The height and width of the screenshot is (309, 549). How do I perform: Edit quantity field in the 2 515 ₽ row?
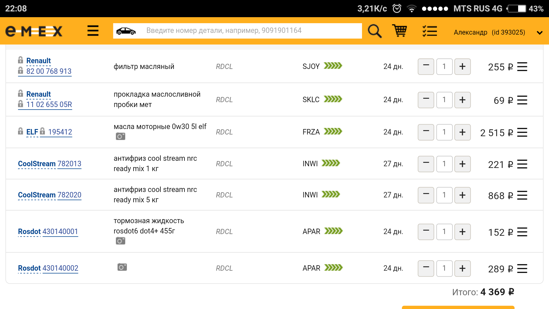pos(444,132)
